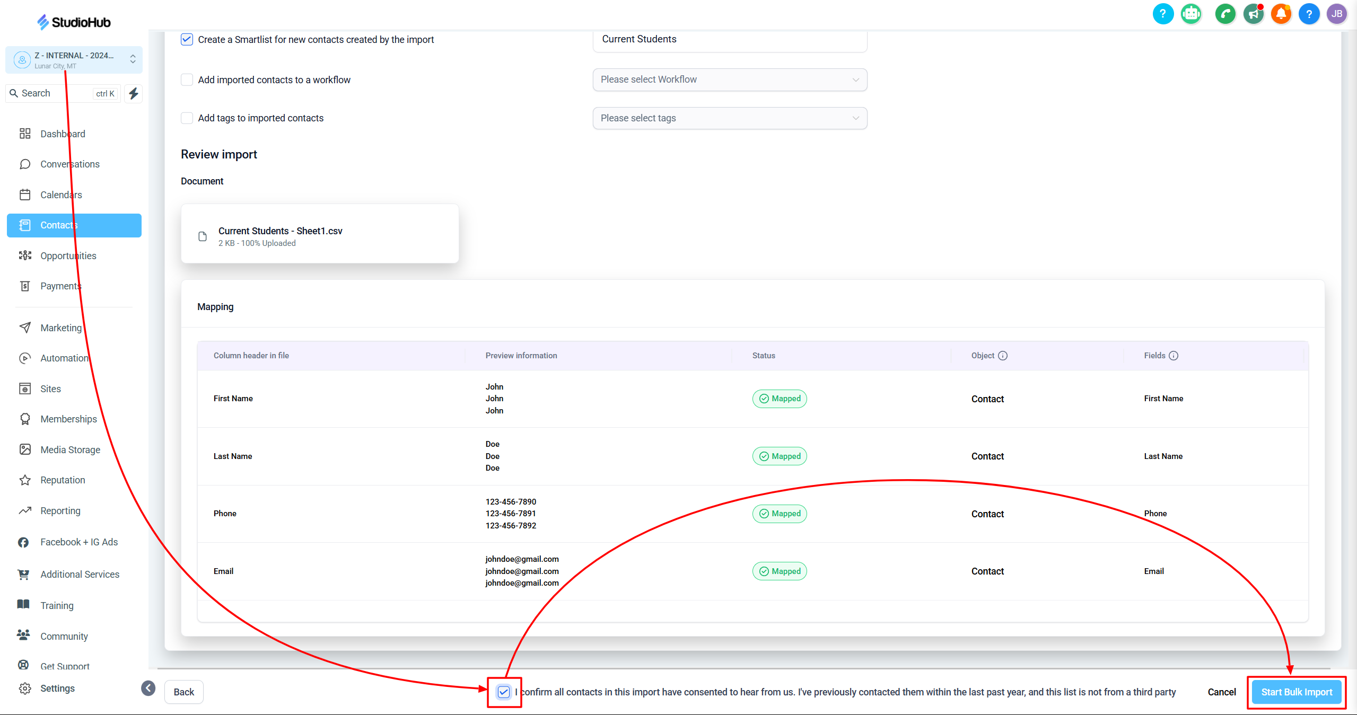This screenshot has height=715, width=1357.
Task: Open the Please select Workflow dropdown
Action: tap(730, 80)
